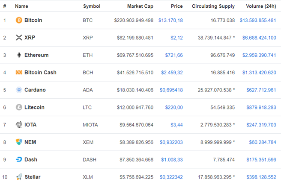Open Bitcoin volume $13.593.855.481
This screenshot has height=185, width=281.
click(x=258, y=21)
